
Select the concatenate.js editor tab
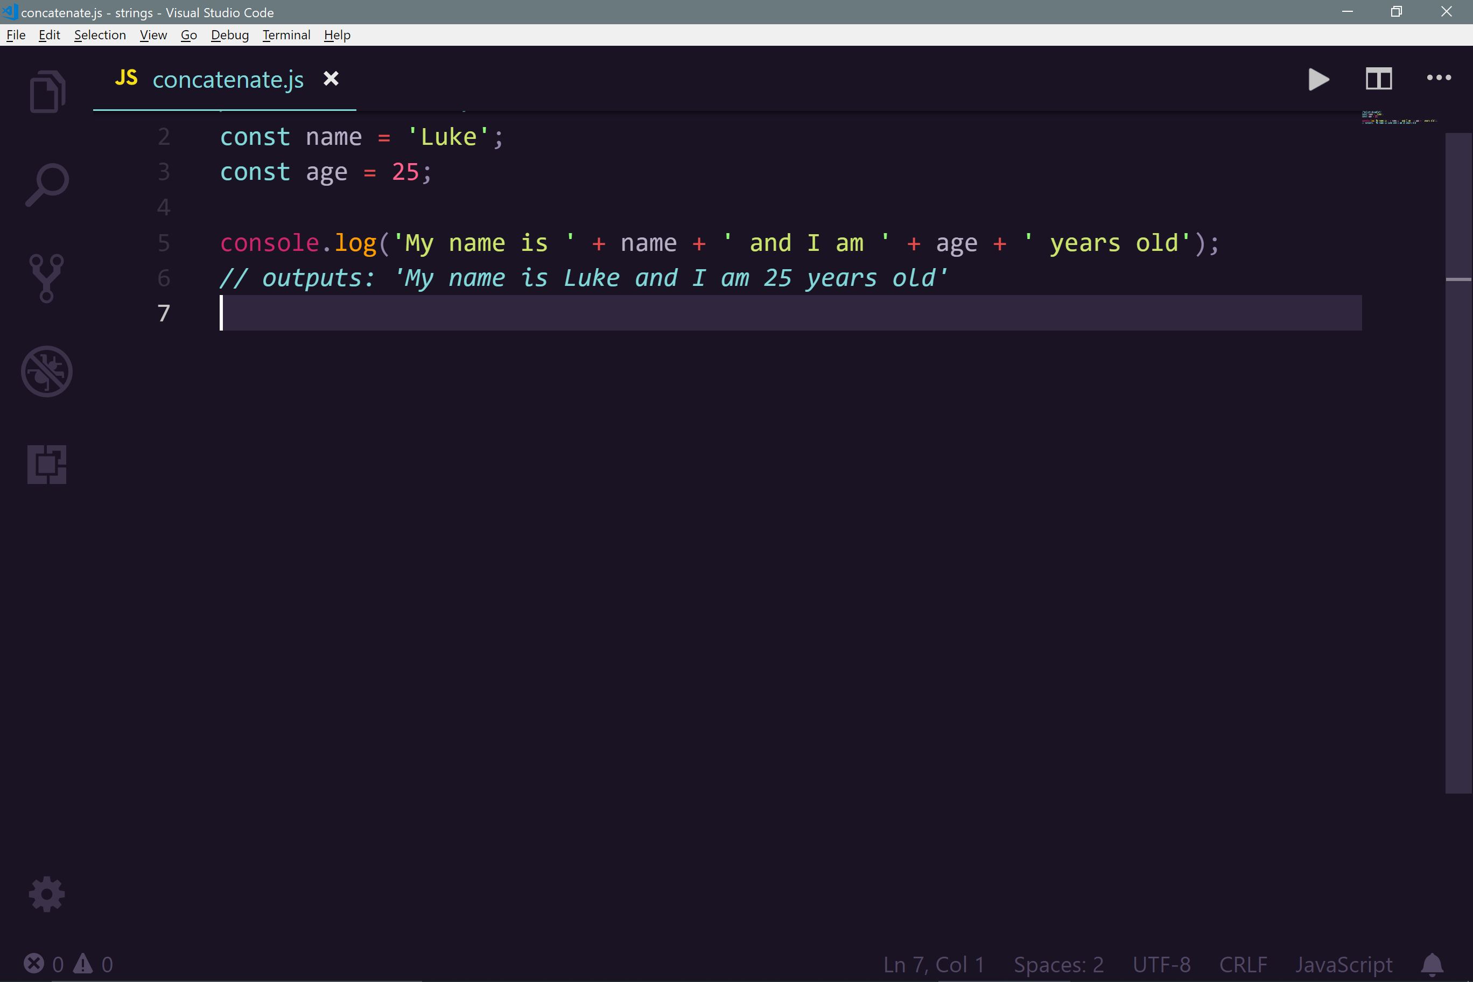point(228,80)
